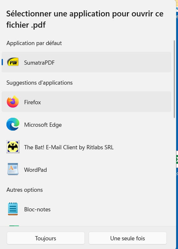This screenshot has width=178, height=249.
Task: Select the Microsoft Edge swirl icon
Action: click(13, 124)
